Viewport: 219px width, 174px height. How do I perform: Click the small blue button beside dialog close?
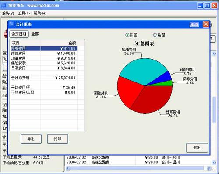[x=194, y=25]
